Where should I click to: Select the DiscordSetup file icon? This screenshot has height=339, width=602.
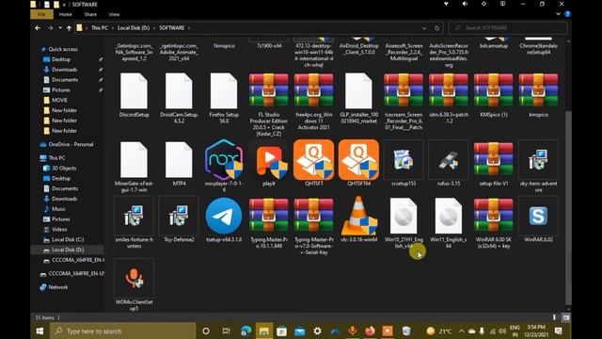[134, 91]
